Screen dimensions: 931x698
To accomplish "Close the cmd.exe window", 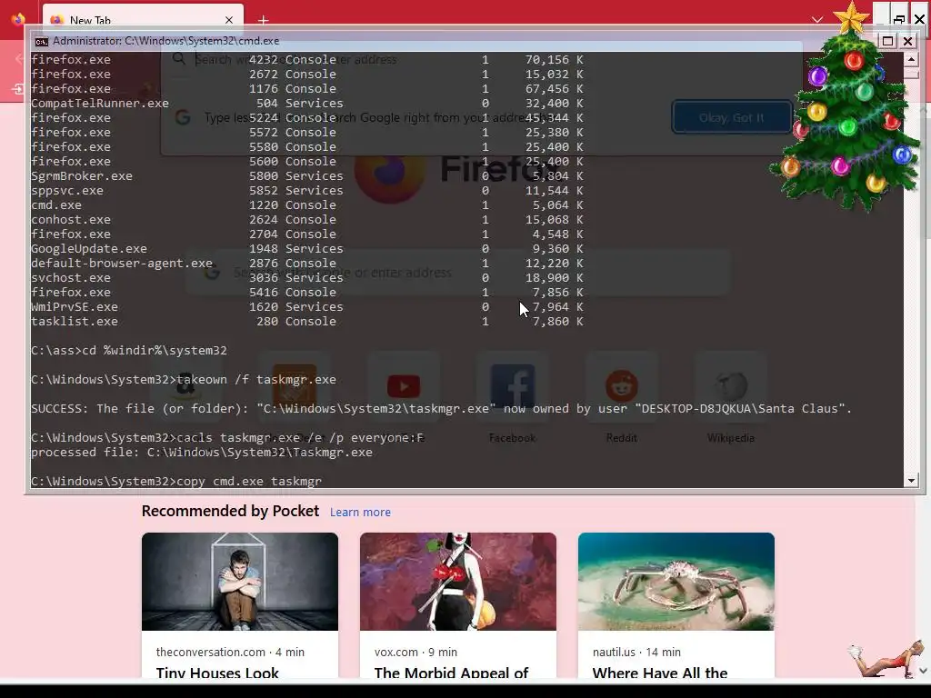I will click(x=908, y=41).
